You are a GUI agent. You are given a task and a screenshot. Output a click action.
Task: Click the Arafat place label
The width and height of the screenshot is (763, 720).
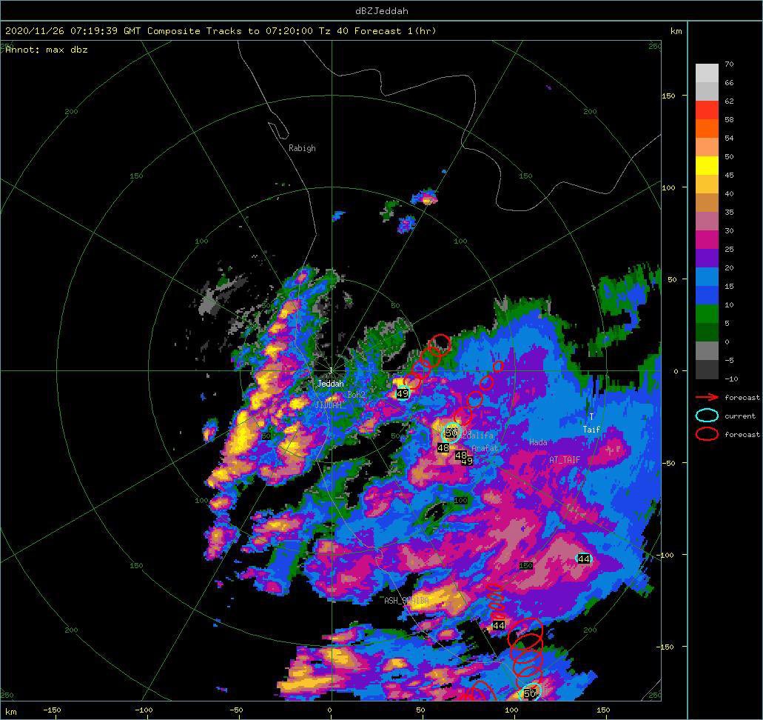(485, 448)
